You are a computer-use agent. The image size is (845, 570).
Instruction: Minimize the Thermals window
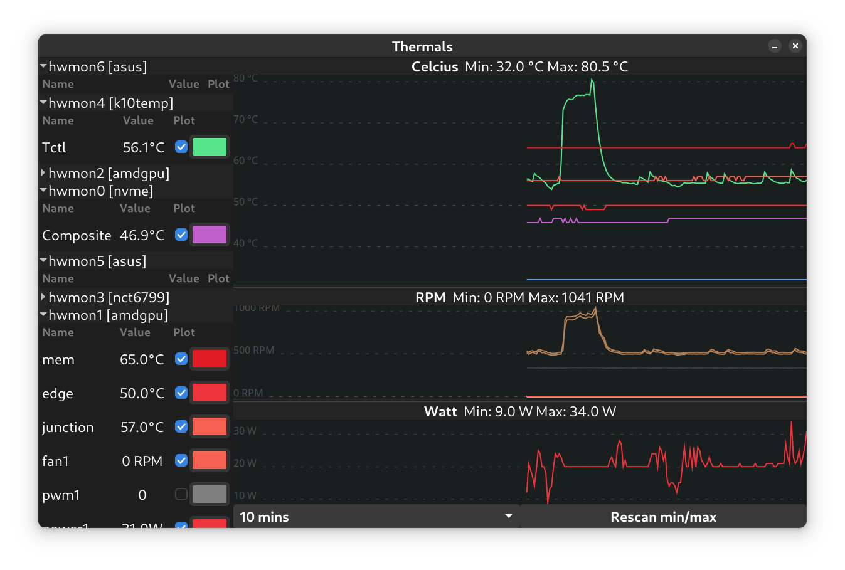click(775, 46)
